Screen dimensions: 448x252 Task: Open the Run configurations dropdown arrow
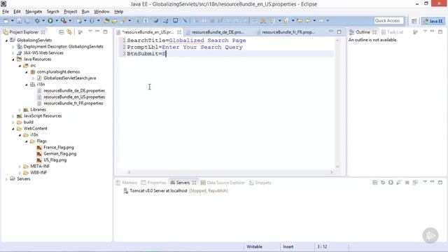(x=57, y=20)
